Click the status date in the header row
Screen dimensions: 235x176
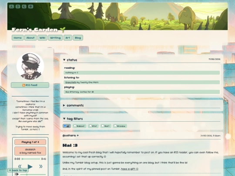(214, 59)
